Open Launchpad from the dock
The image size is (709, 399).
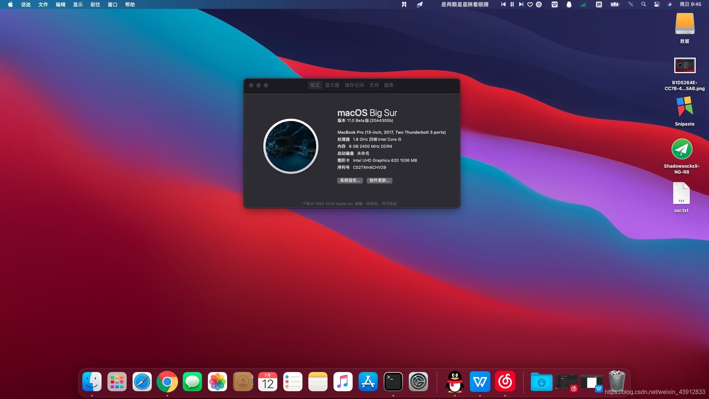point(117,382)
